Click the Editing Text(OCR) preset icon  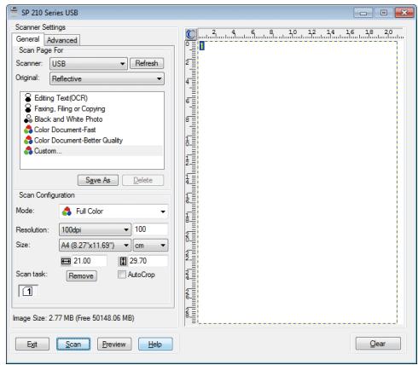point(28,98)
